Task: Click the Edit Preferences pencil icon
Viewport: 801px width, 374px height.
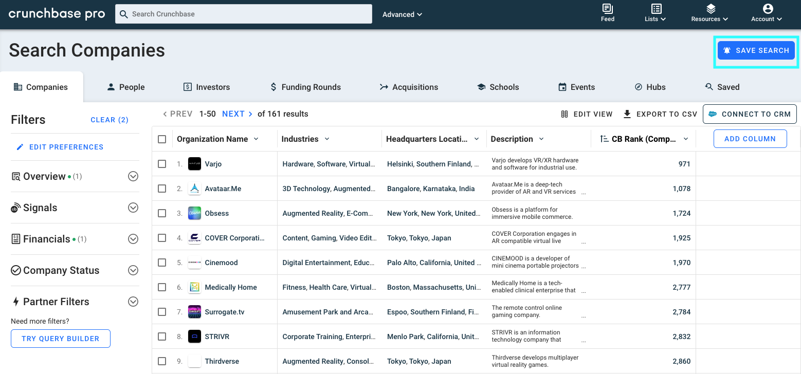Action: coord(20,147)
